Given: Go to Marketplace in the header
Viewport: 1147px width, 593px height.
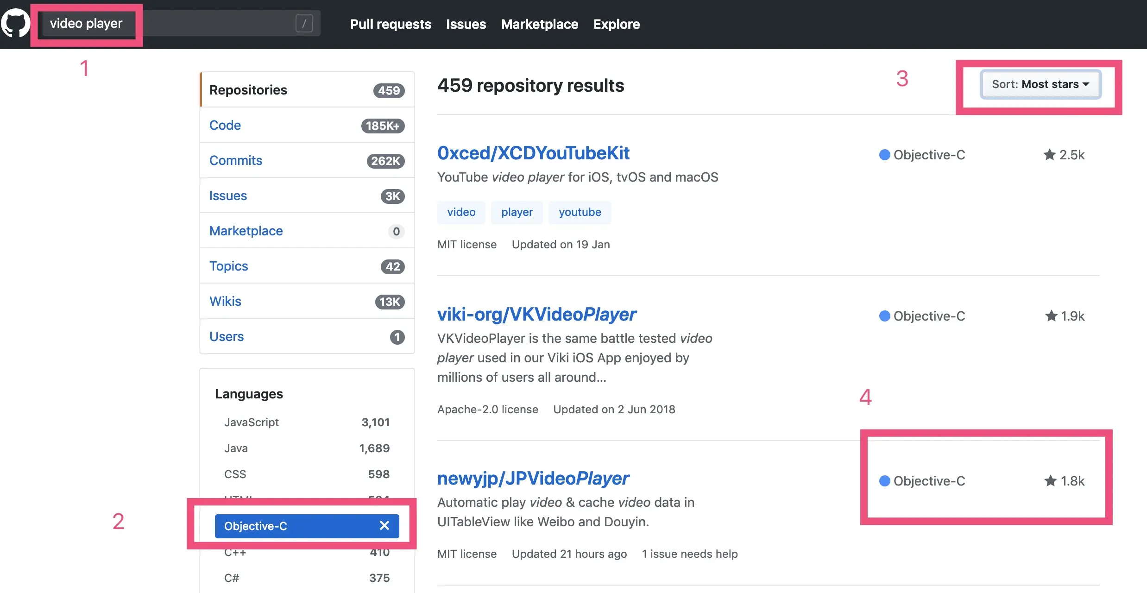Looking at the screenshot, I should point(540,24).
